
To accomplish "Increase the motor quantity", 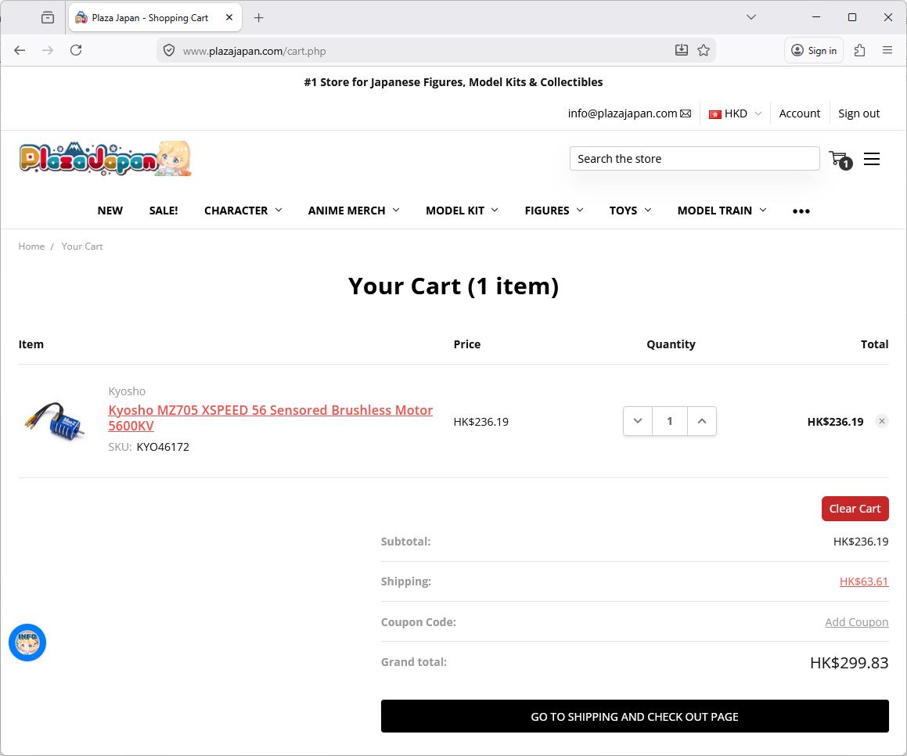I will [702, 421].
